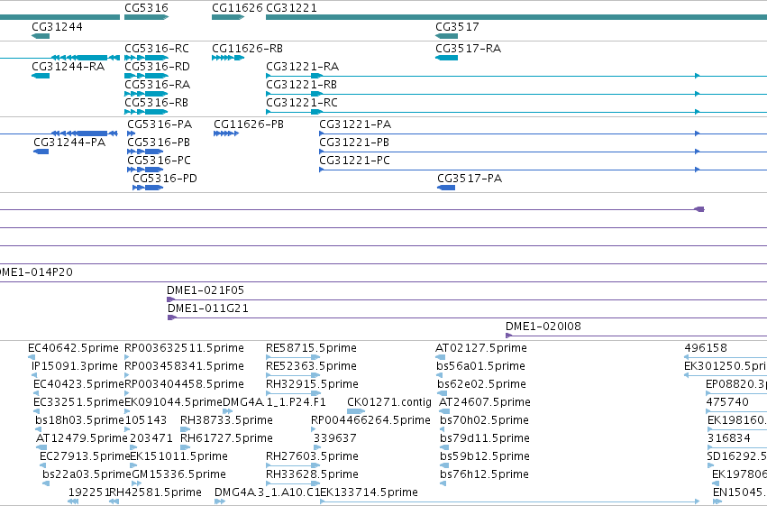Select protein label CG11626-PB
The height and width of the screenshot is (506, 767).
tap(249, 124)
